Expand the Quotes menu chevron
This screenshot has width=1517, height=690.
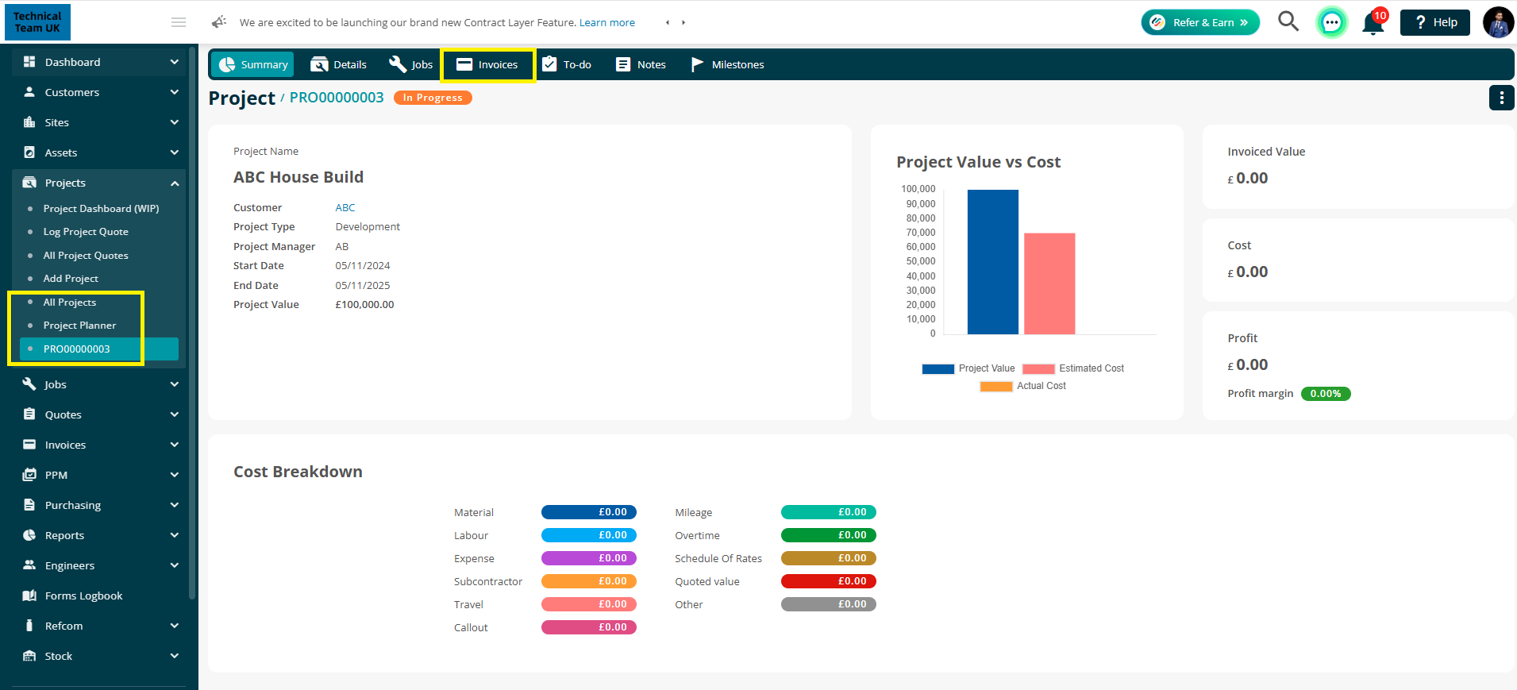click(174, 414)
